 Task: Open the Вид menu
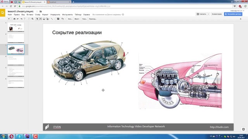tap(23, 15)
